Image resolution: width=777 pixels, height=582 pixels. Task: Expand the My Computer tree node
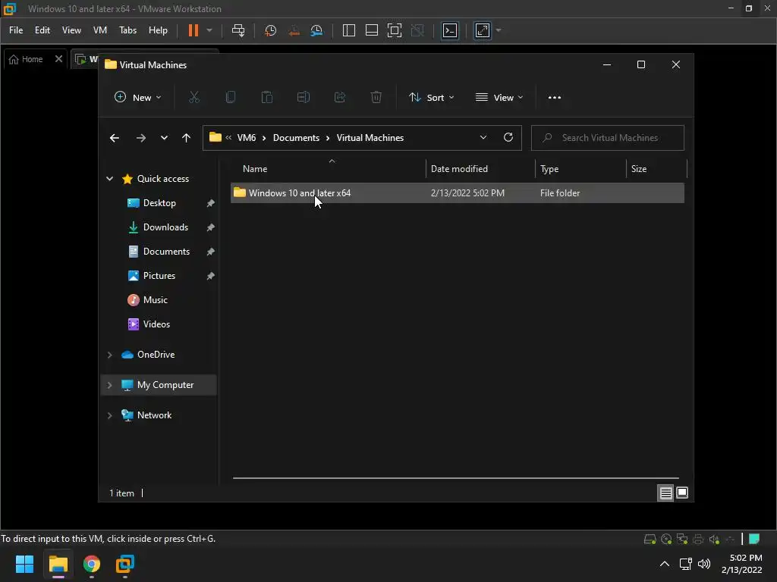coord(109,385)
